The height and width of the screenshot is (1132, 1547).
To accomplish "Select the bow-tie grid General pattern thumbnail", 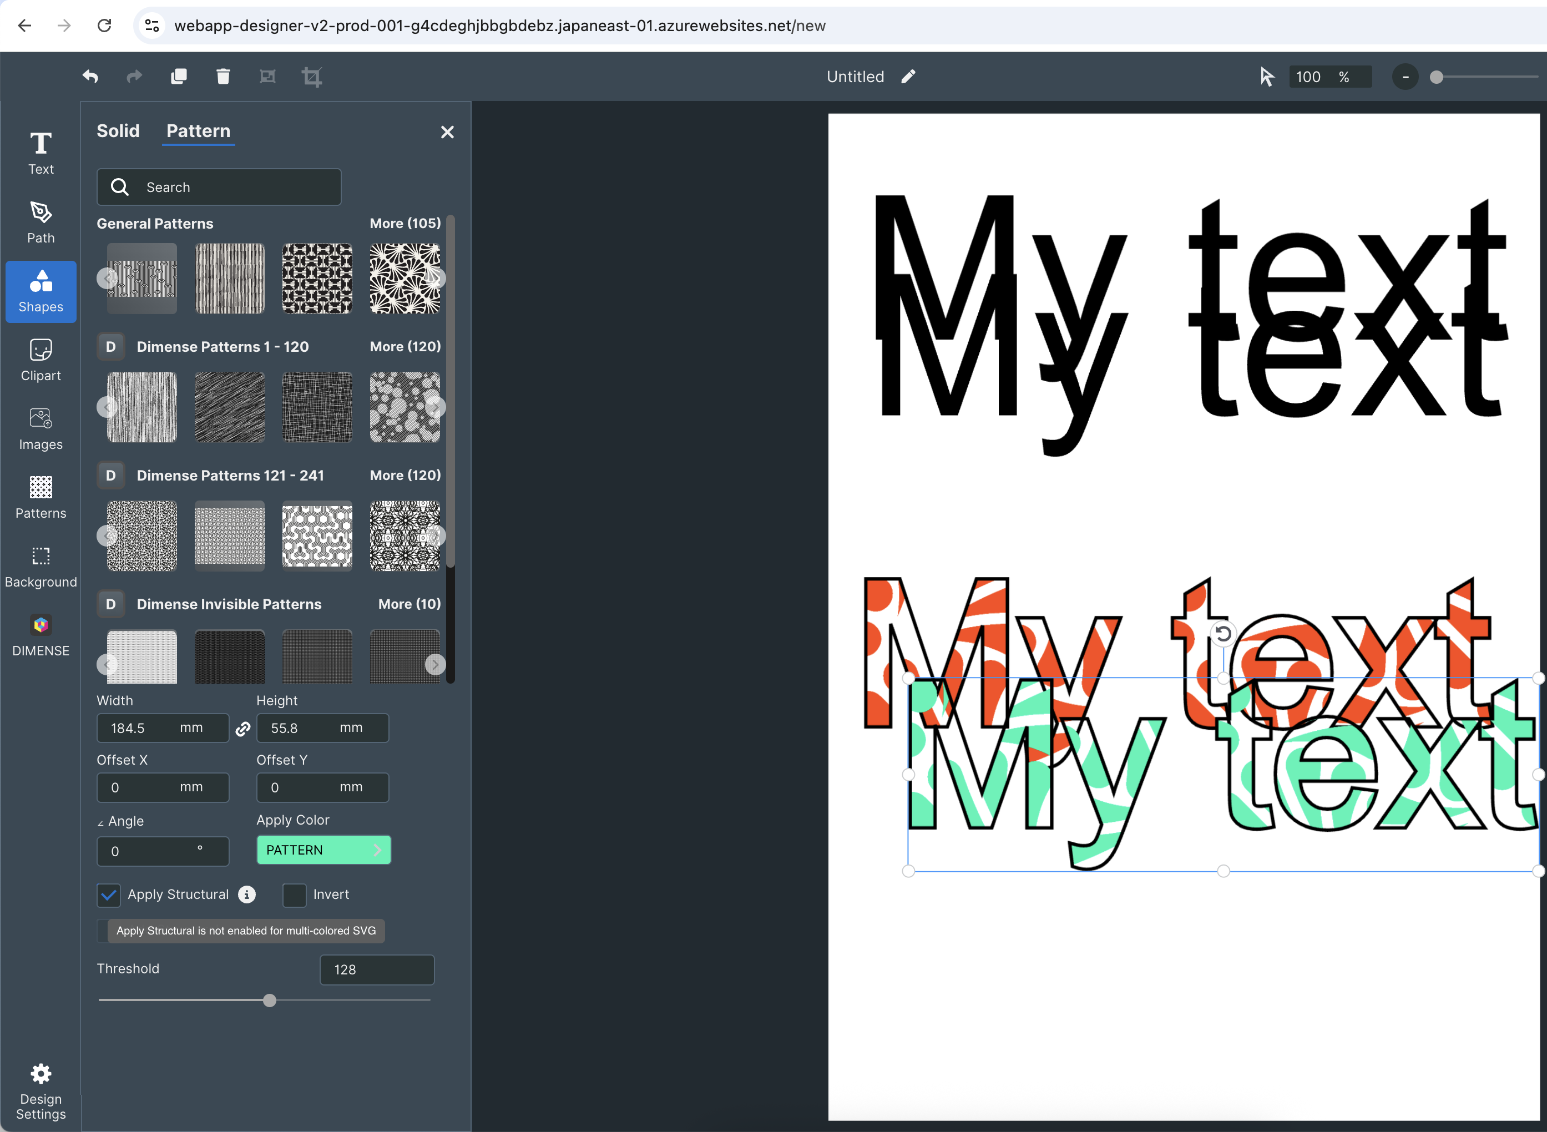I will (317, 278).
